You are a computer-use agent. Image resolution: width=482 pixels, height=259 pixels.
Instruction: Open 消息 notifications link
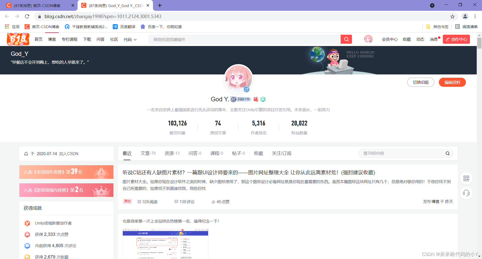pyautogui.click(x=434, y=39)
